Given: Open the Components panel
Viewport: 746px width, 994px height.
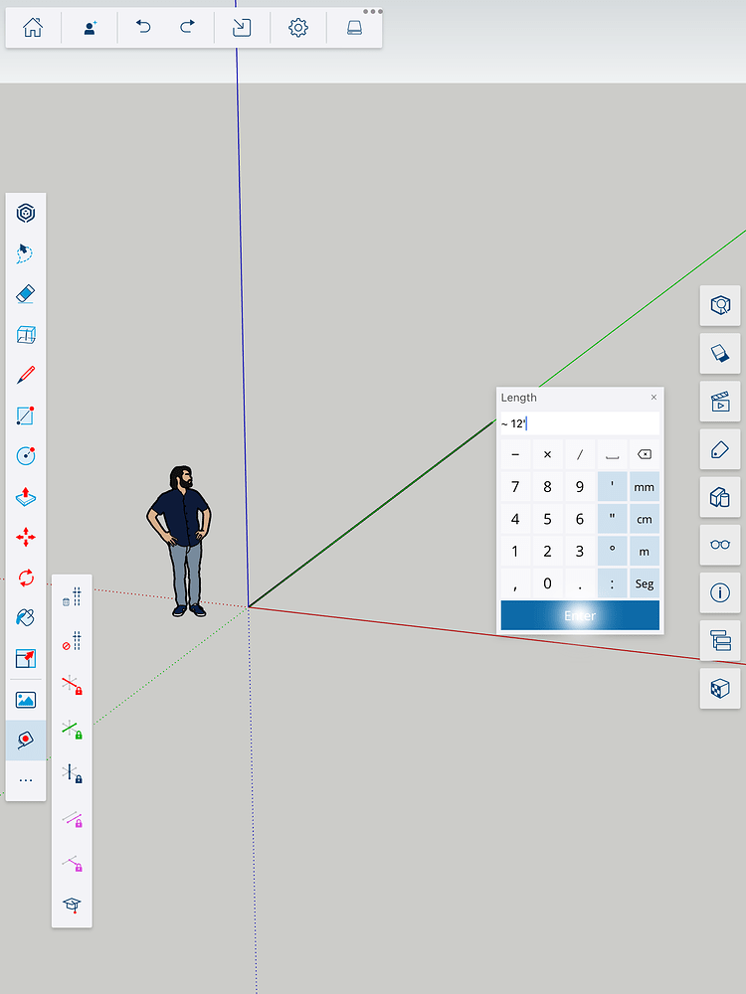Looking at the screenshot, I should (x=720, y=497).
